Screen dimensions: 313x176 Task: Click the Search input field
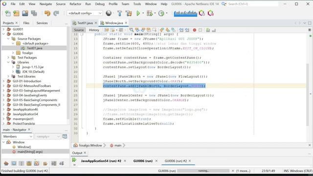pos(253,4)
